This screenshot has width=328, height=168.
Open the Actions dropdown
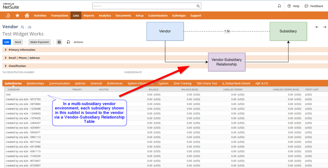tap(78, 42)
